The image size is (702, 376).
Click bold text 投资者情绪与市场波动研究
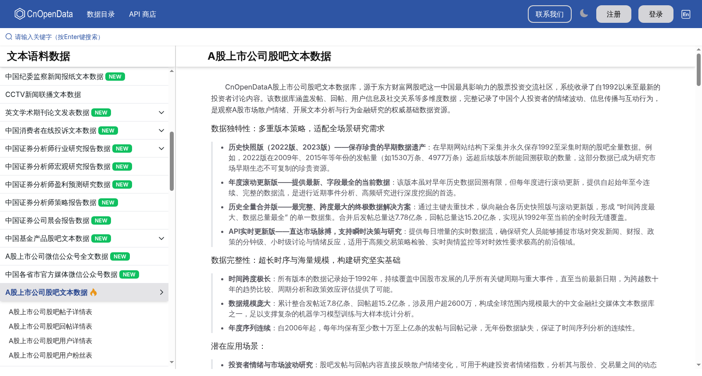(271, 365)
